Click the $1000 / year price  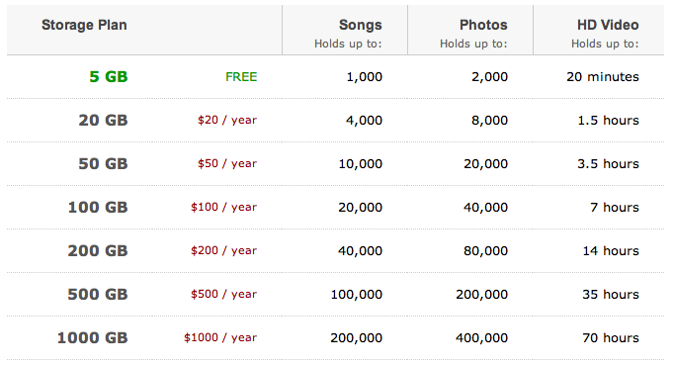point(220,337)
